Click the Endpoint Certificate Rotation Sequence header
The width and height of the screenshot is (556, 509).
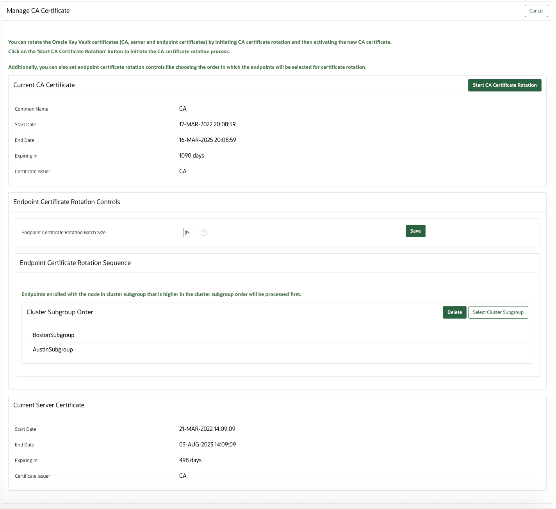[x=75, y=263]
